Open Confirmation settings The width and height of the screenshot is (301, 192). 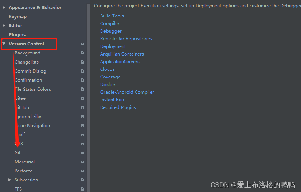tap(28, 80)
